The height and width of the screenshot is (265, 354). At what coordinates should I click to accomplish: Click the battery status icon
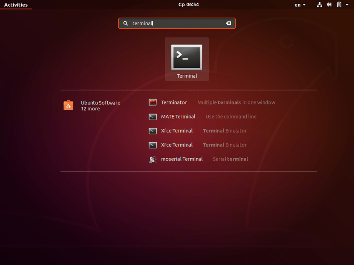click(340, 5)
